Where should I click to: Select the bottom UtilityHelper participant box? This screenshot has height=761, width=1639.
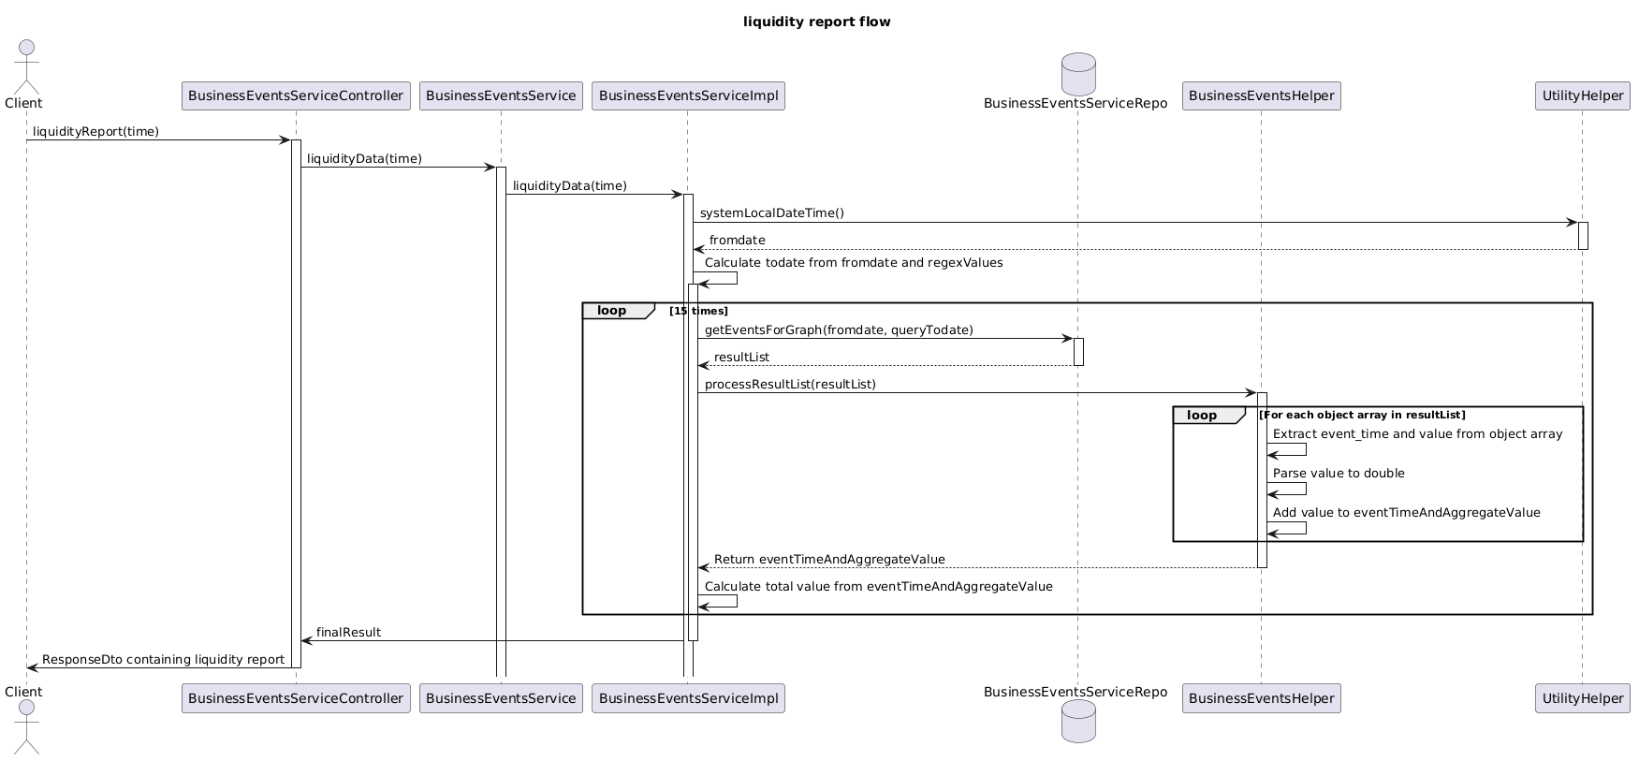point(1583,698)
